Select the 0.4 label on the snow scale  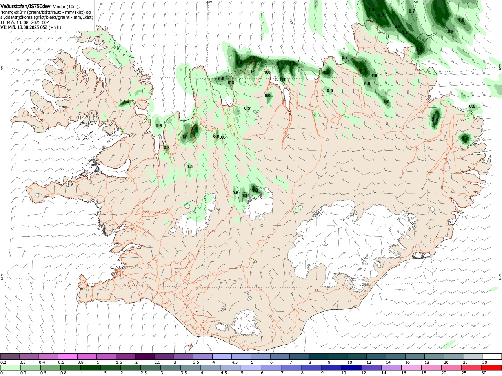42,362
